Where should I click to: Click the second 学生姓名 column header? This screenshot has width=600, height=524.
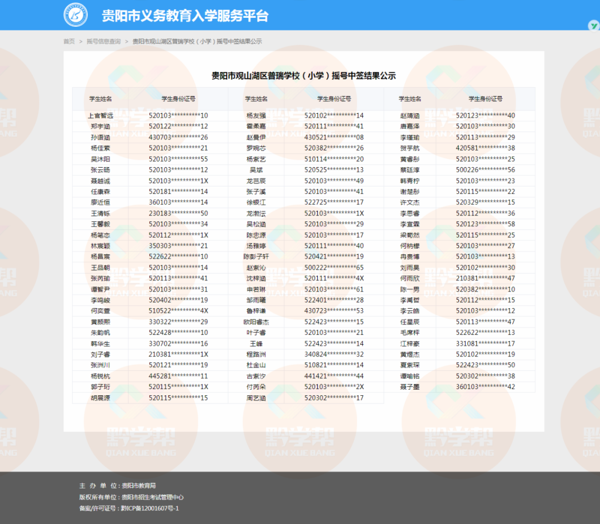point(256,99)
